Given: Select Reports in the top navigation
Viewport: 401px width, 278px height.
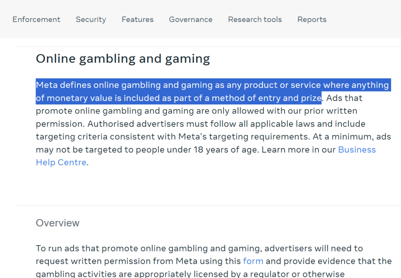Looking at the screenshot, I should click(x=312, y=20).
